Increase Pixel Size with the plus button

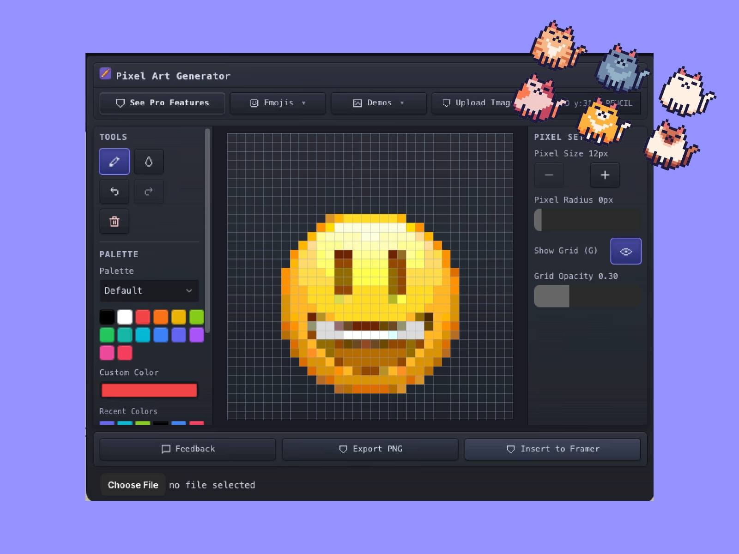(605, 175)
